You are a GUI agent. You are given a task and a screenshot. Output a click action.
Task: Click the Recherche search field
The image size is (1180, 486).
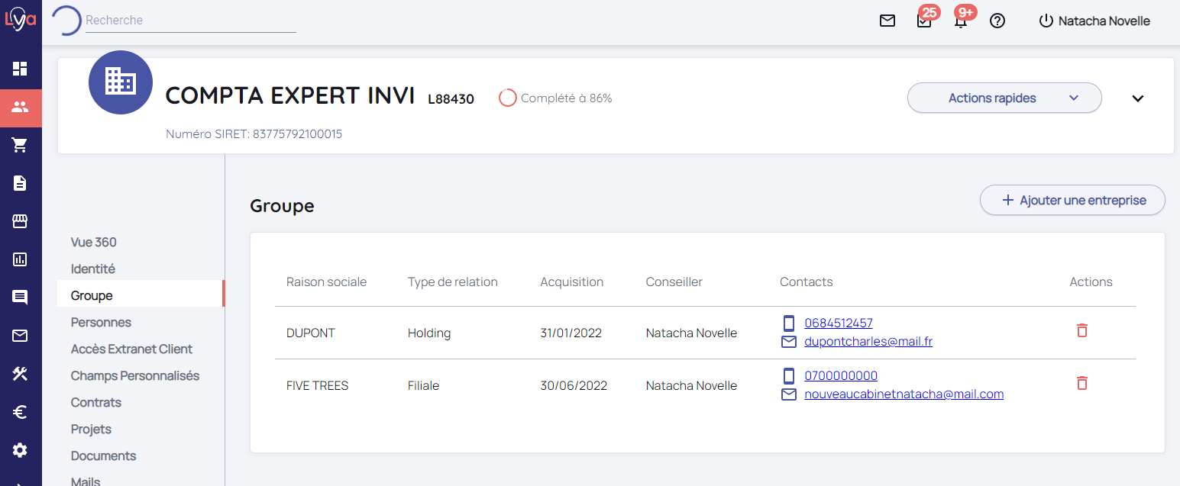pyautogui.click(x=189, y=21)
